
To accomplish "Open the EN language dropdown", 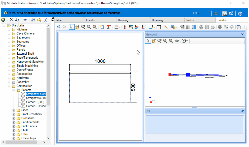I will [196, 13].
